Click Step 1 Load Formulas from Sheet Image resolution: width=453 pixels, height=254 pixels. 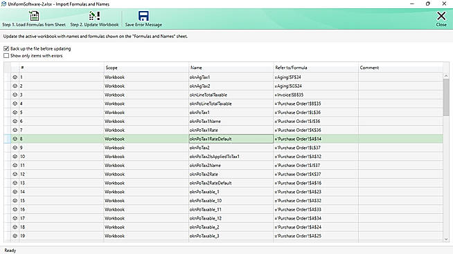click(34, 19)
